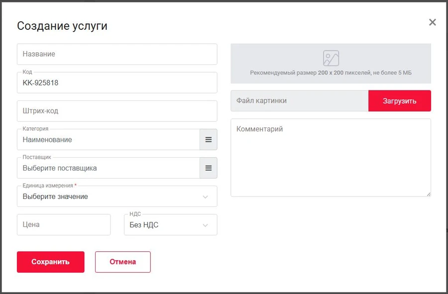Screen dimensions: 448x294
Task: Focus the Штрих-код input field
Action: pos(117,111)
